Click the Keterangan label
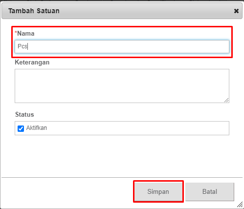Viewport: 244px width, 209px height. 32,63
